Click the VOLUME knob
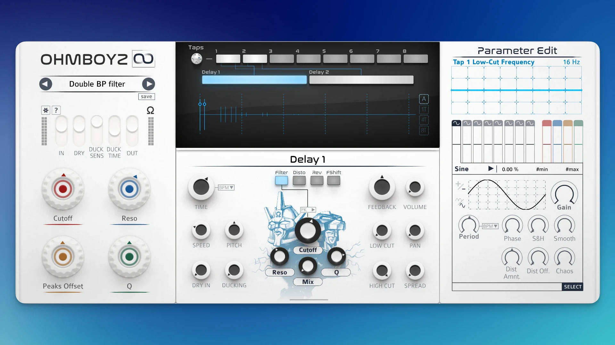Screen dimensions: 615x345 coord(415,188)
